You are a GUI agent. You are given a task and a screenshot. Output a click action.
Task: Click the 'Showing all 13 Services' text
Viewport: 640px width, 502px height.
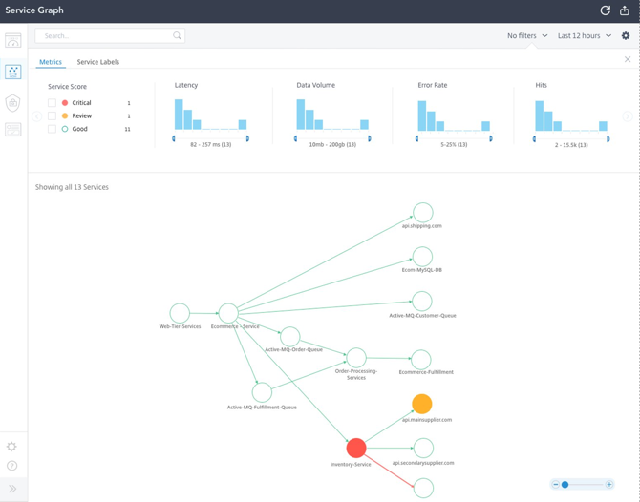point(72,187)
